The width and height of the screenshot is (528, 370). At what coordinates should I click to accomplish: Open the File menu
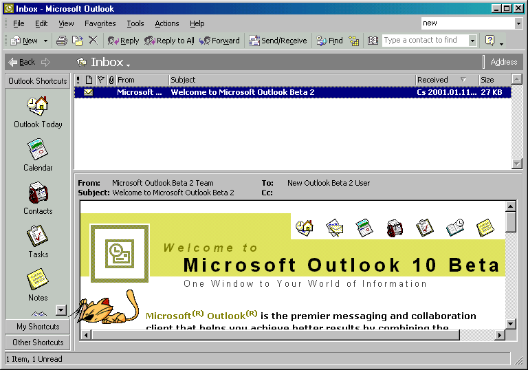pos(19,23)
